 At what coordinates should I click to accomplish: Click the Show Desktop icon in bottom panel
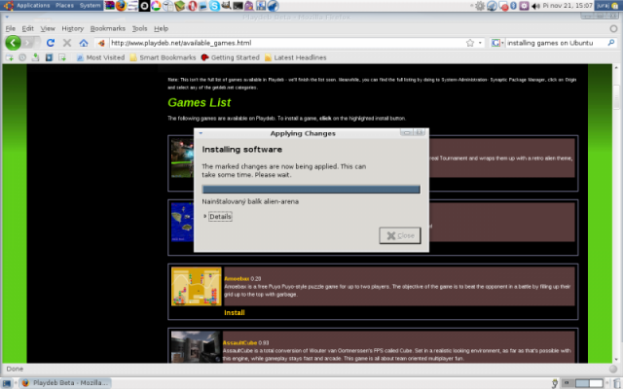pyautogui.click(x=7, y=383)
